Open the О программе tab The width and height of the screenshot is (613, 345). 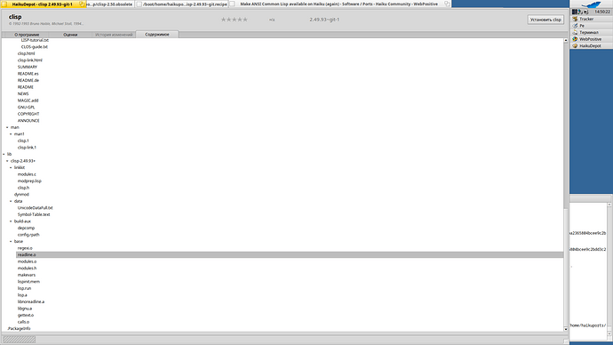point(27,35)
